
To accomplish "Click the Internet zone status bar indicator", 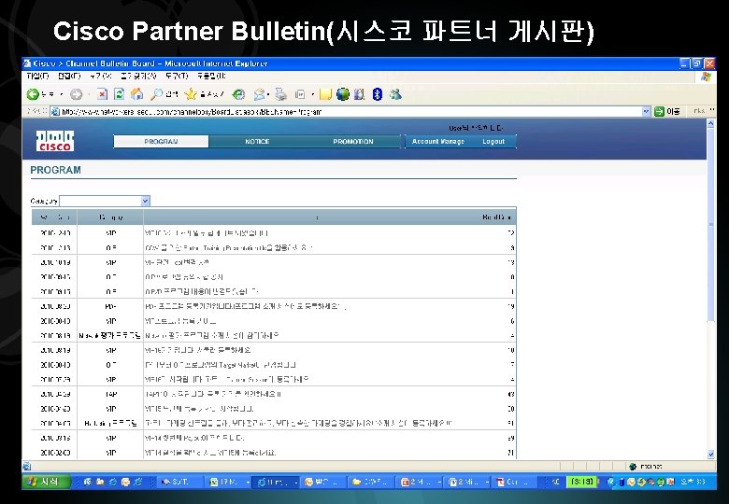I will tap(646, 467).
